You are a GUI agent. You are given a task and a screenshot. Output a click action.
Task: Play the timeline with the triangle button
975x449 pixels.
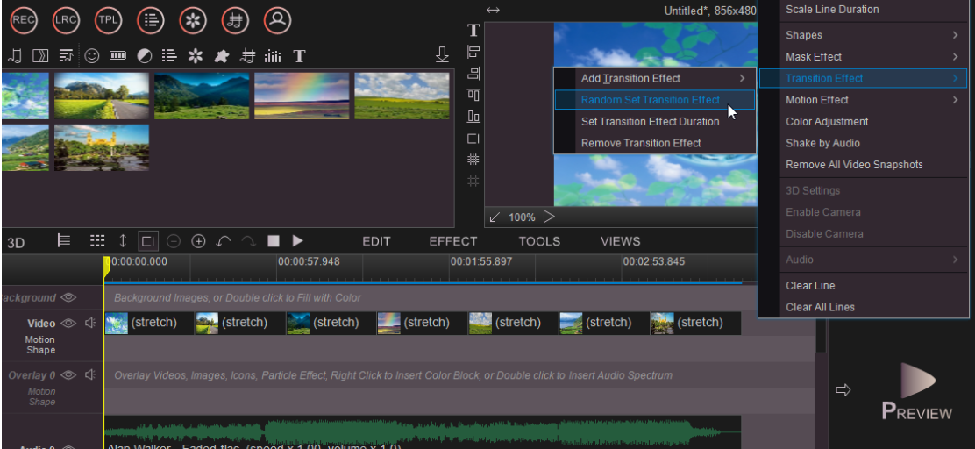pos(298,240)
